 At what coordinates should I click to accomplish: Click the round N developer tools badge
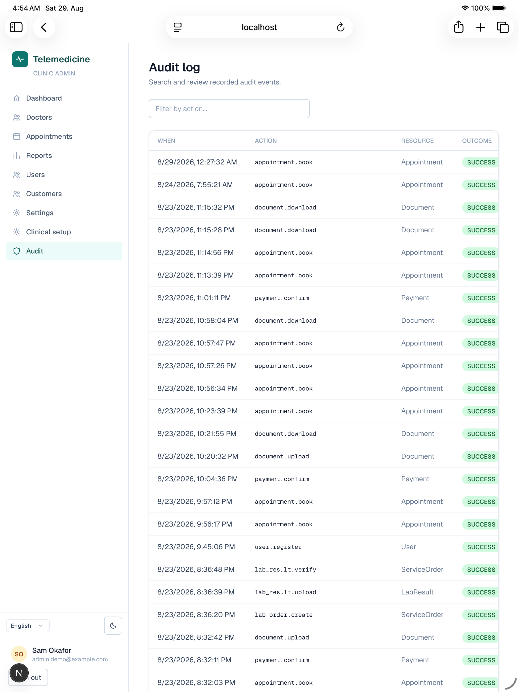click(x=19, y=673)
